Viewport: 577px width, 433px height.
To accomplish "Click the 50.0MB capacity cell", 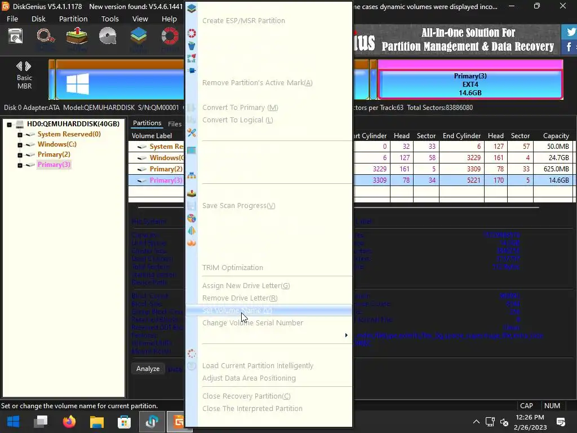I will [553, 146].
